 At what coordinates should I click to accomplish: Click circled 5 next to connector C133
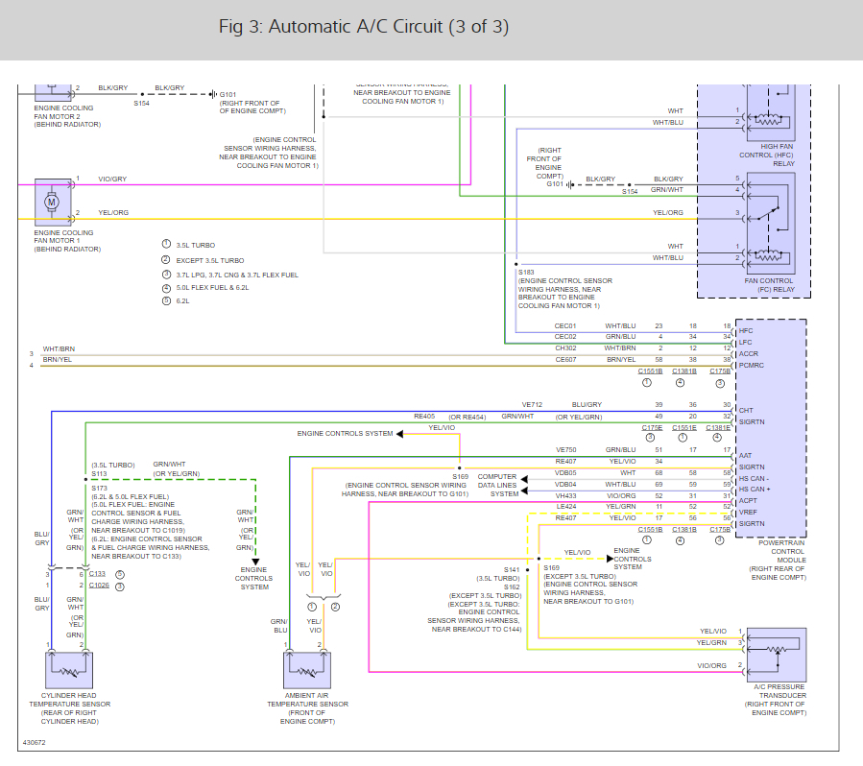(x=119, y=574)
